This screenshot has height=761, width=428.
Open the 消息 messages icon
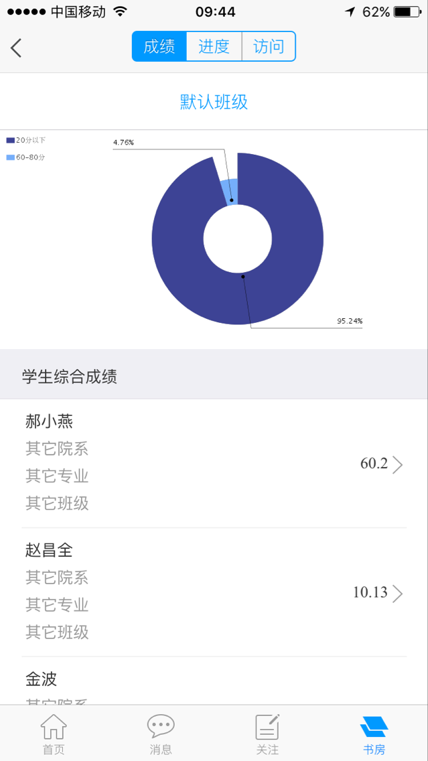[x=161, y=728]
